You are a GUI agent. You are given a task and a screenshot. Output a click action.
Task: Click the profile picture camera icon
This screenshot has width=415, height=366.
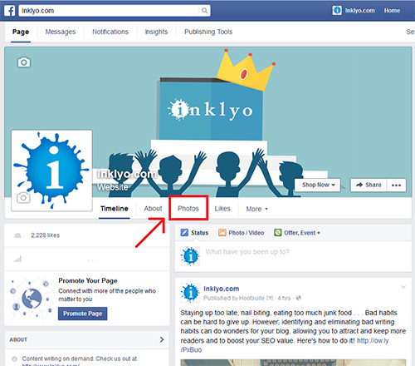[23, 198]
